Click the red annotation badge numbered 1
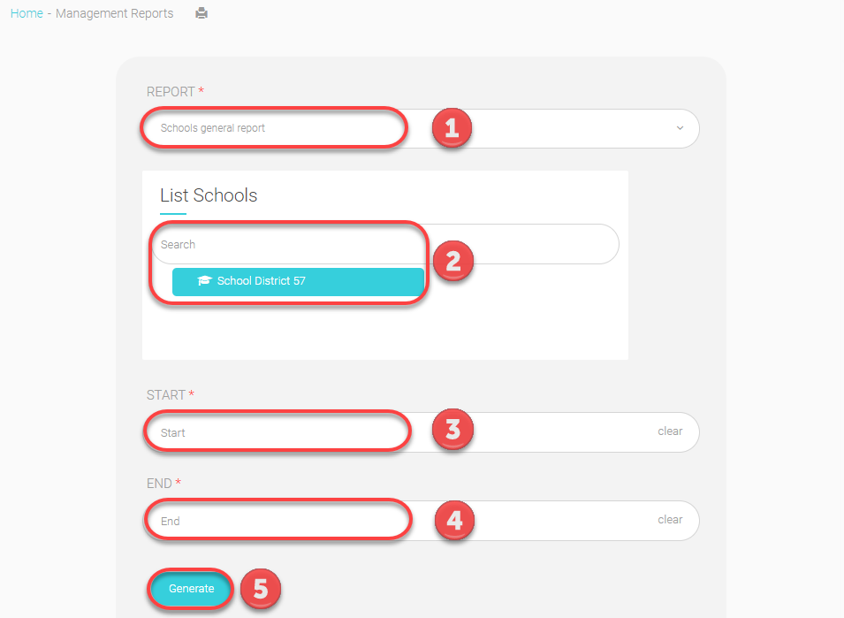This screenshot has width=844, height=618. pos(452,128)
